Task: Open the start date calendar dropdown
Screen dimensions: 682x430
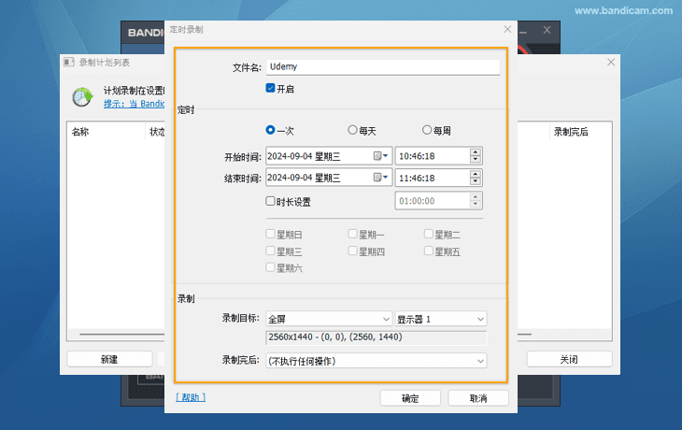Action: (x=381, y=156)
